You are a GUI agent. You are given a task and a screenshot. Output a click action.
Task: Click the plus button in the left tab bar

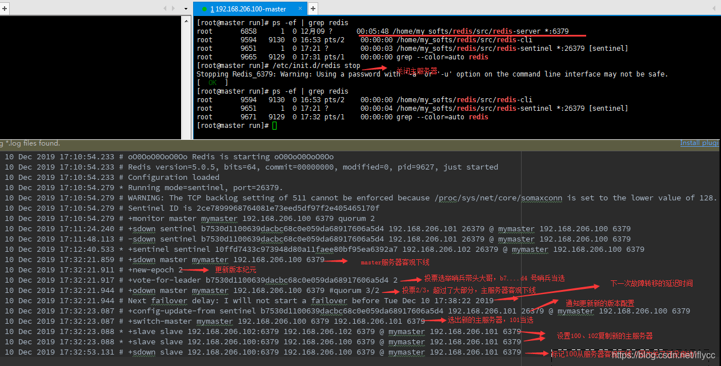tap(5, 8)
